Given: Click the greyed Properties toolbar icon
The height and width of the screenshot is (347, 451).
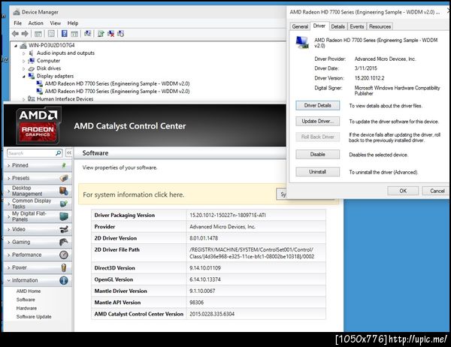Looking at the screenshot, I should [x=51, y=34].
